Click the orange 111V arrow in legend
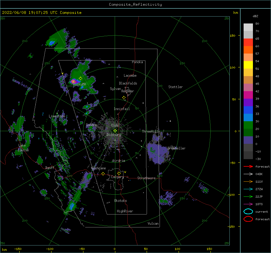The height and width of the screenshot is (253, 271). pos(248,181)
